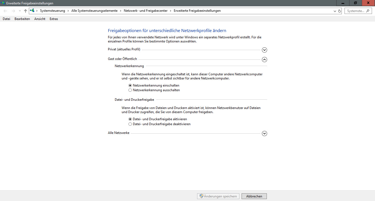The image size is (375, 201).
Task: Click breadcrumb arrow after Systemsteuerung
Action: tap(68, 11)
